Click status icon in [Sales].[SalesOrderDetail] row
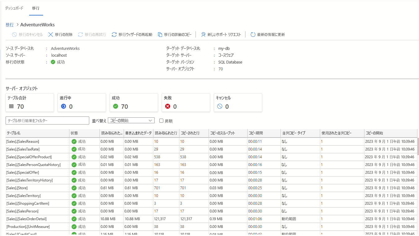This screenshot has width=419, height=236. pos(74,219)
